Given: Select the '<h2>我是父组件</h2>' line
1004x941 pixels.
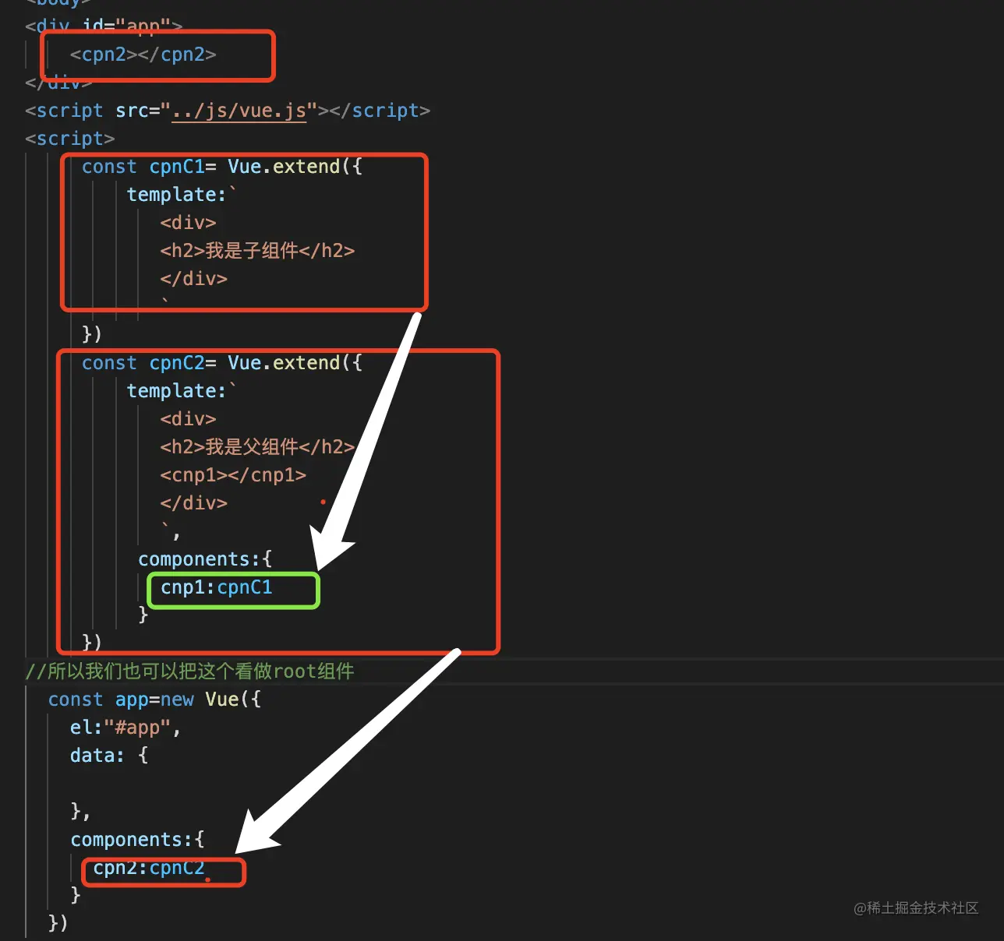Looking at the screenshot, I should click(257, 447).
